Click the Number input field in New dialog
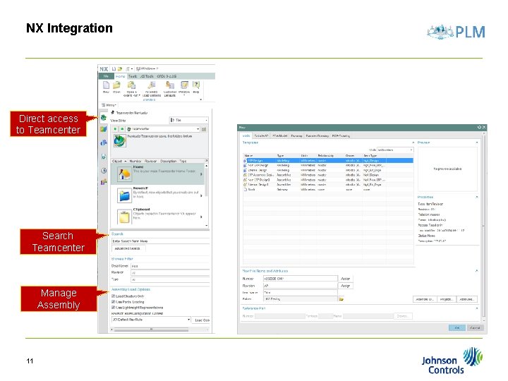 301,279
